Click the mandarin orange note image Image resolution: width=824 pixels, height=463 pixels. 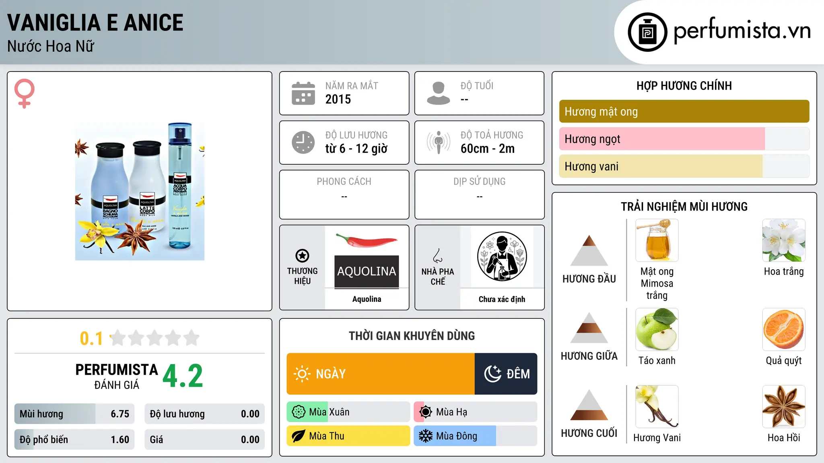pyautogui.click(x=784, y=330)
